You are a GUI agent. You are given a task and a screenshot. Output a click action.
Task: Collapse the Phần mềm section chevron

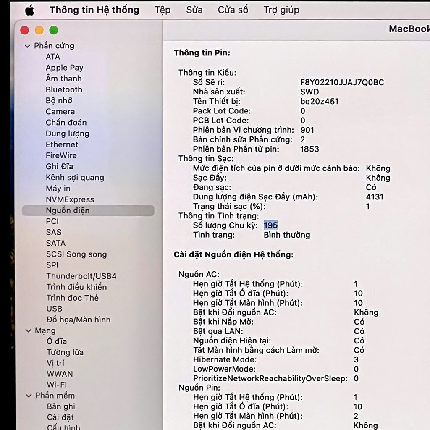(x=28, y=396)
